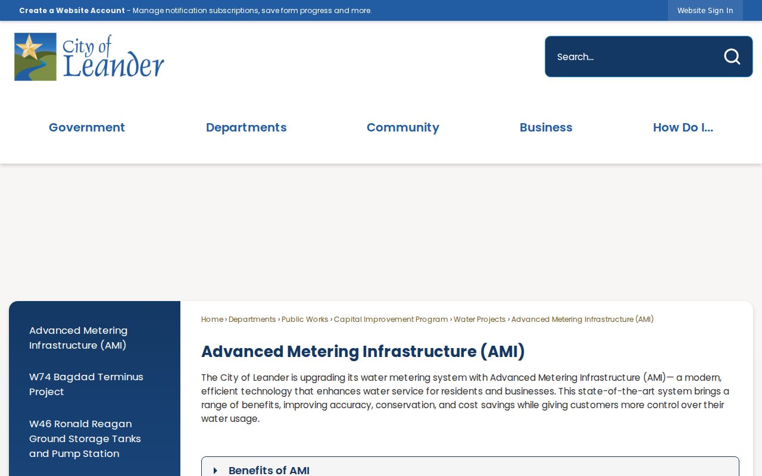Open Capital Improvement Program breadcrumb
This screenshot has width=762, height=476.
point(391,320)
